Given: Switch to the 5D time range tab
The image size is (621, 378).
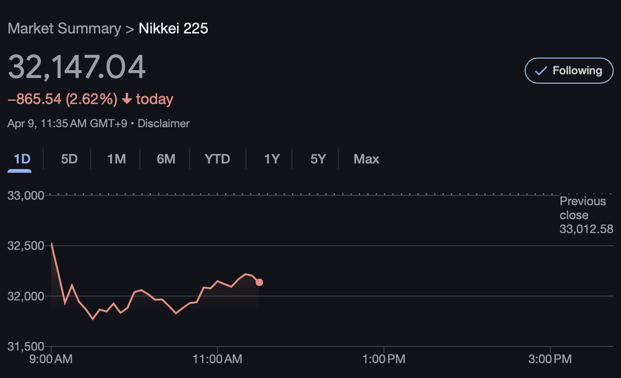Looking at the screenshot, I should [x=69, y=159].
